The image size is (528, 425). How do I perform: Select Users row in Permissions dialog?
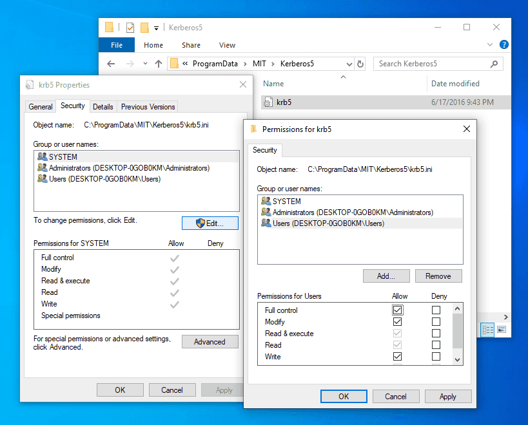360,223
